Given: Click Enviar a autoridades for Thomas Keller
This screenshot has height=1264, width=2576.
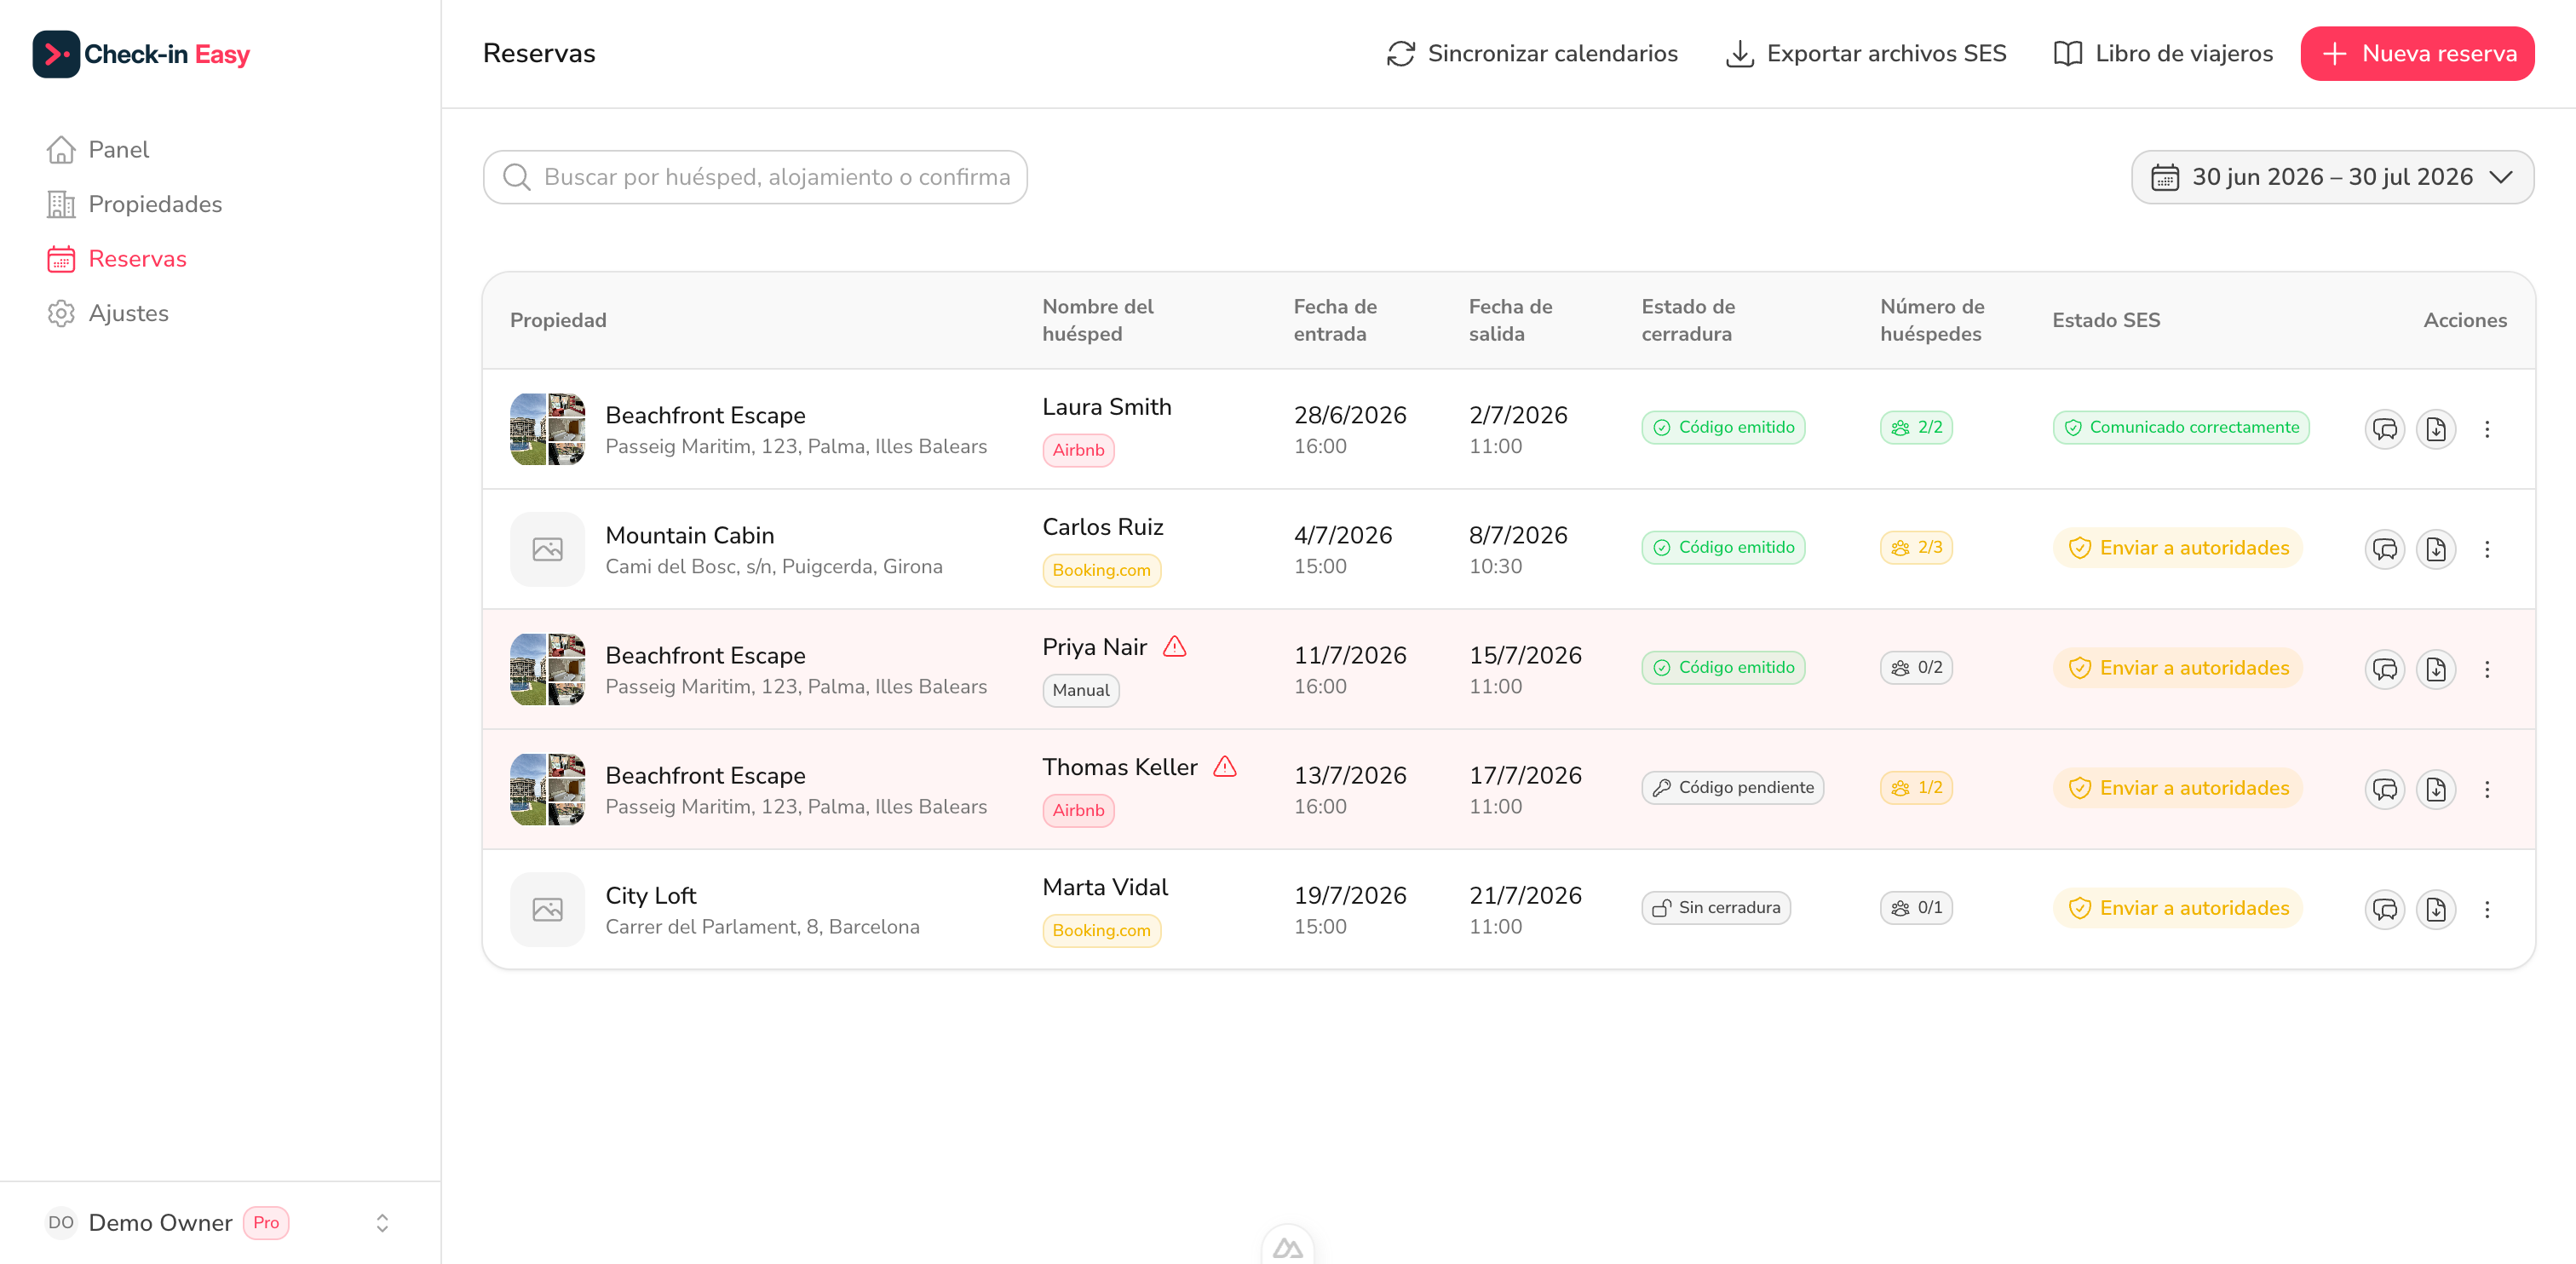Looking at the screenshot, I should pyautogui.click(x=2178, y=788).
